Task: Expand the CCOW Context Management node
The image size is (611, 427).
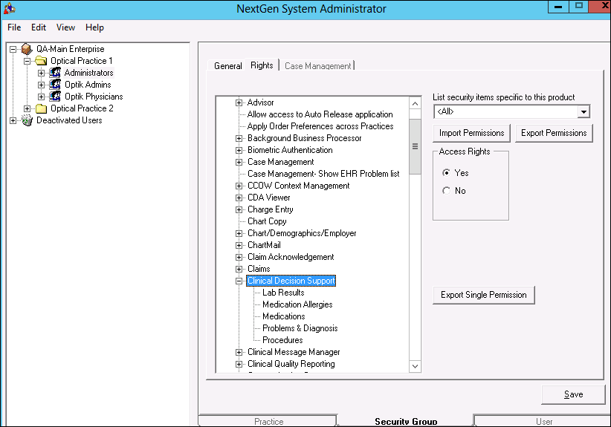Action: coord(239,186)
